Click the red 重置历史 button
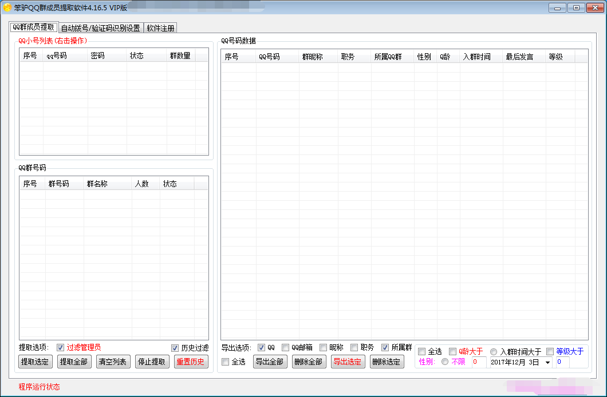 191,362
